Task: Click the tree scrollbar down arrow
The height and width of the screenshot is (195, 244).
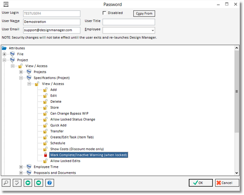Action: pos(237,173)
